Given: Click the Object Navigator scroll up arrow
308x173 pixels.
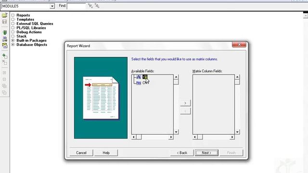Looking at the screenshot, I should (x=306, y=15).
